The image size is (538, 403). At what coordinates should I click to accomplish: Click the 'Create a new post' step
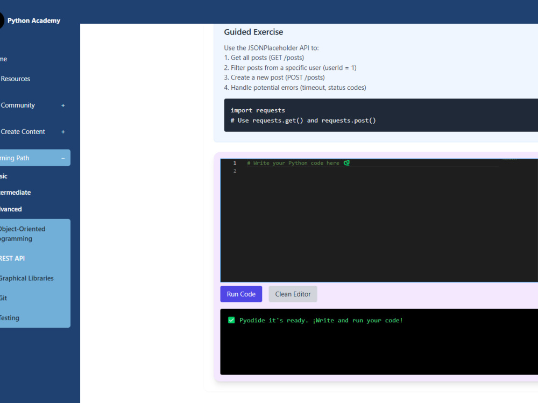tap(274, 77)
